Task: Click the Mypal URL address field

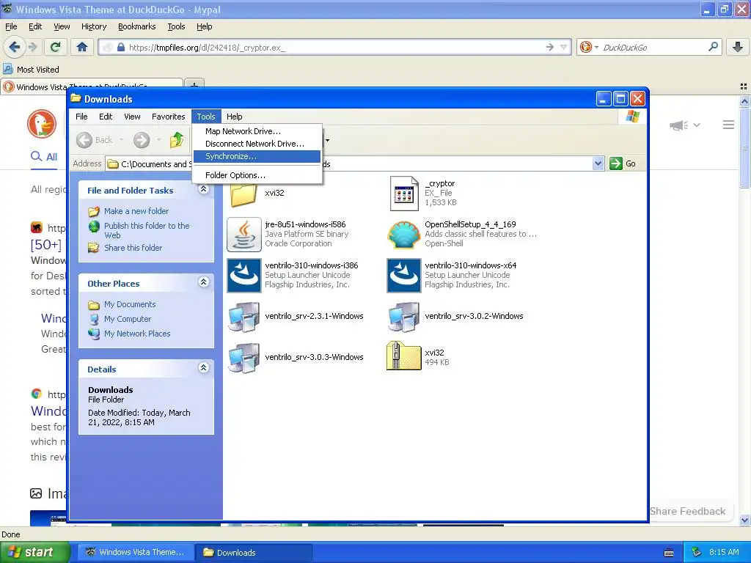Action: click(335, 48)
